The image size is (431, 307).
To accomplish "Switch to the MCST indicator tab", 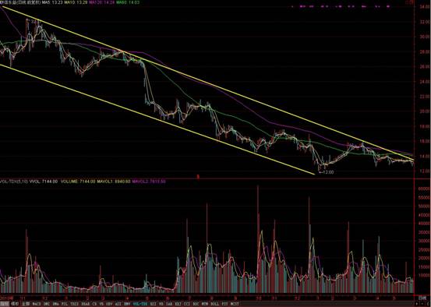I will pyautogui.click(x=235, y=304).
